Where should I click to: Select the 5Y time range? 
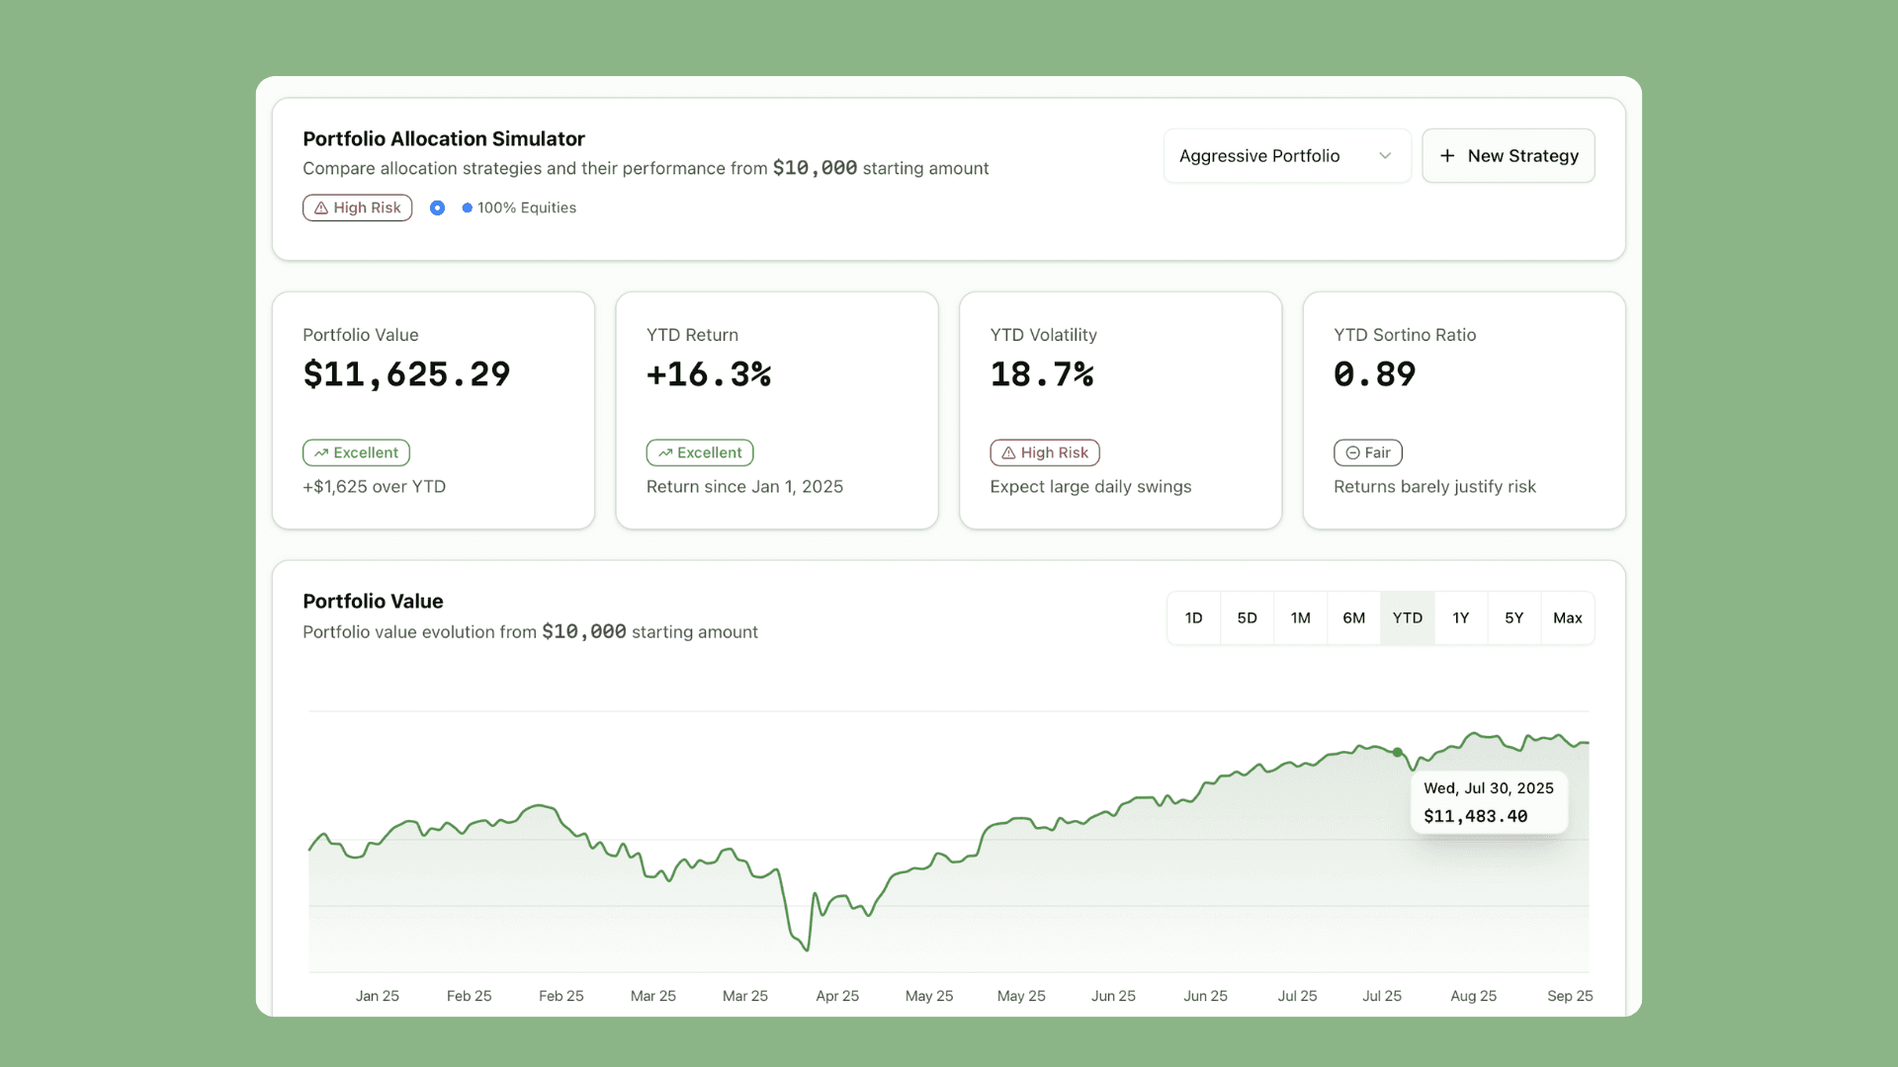point(1514,618)
